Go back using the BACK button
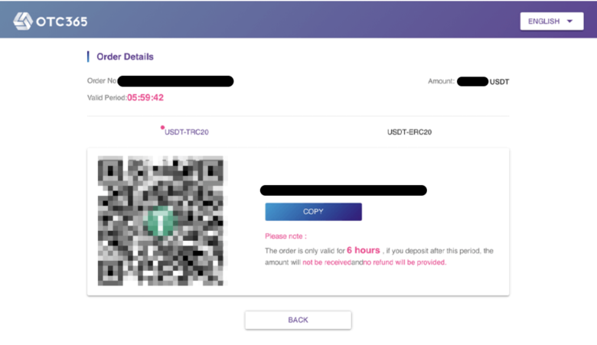Screen dimensions: 597x345 pos(298,320)
